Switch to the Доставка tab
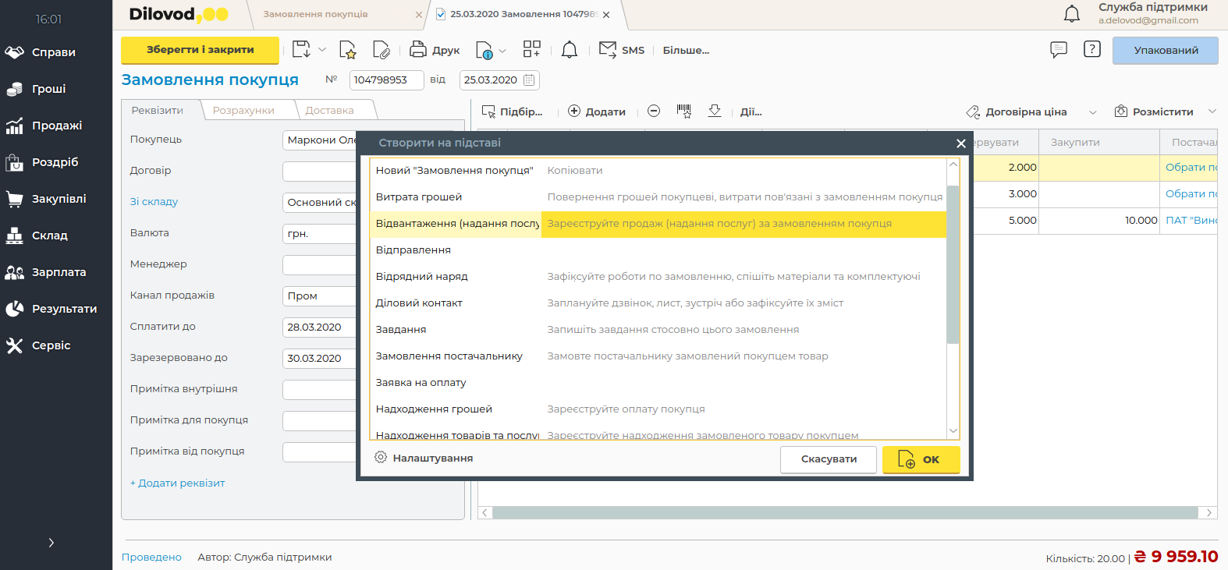1228x570 pixels. click(329, 111)
